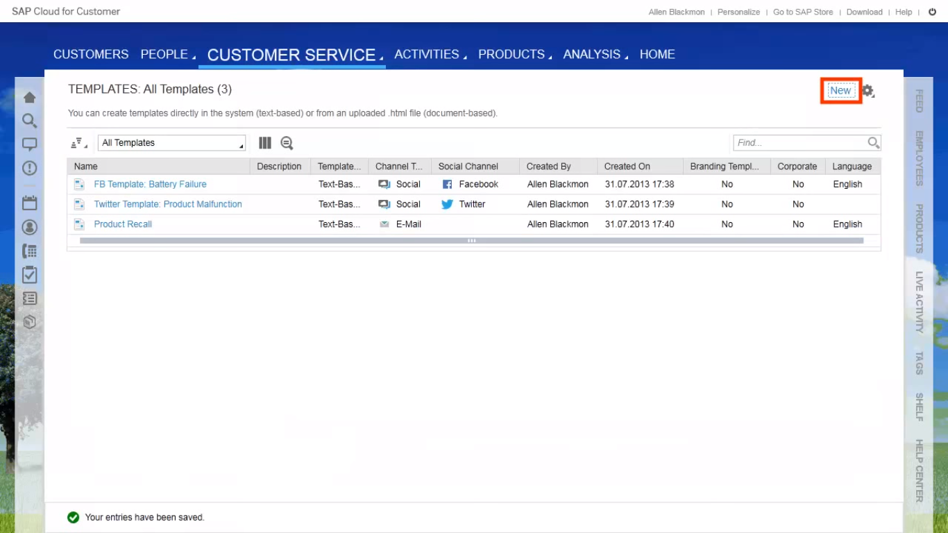
Task: Click the Twitter bird icon
Action: click(x=448, y=205)
